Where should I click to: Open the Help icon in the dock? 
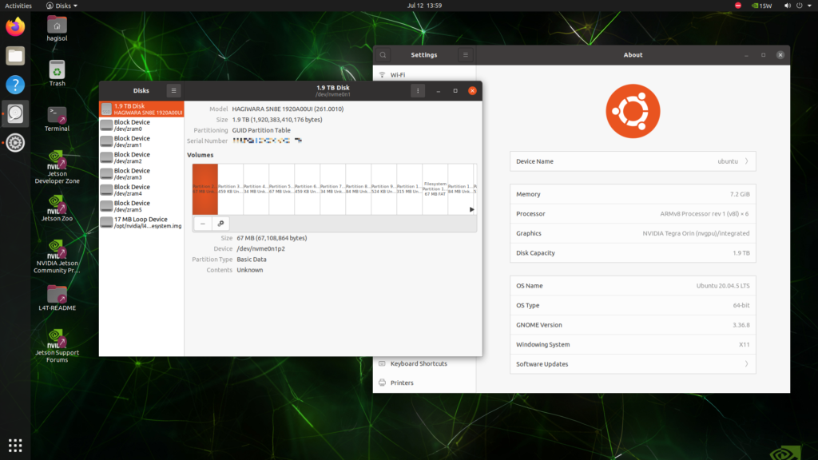coord(15,85)
